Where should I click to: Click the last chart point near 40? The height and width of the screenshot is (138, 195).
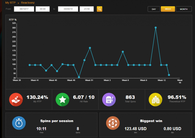pyautogui.click(x=169, y=75)
